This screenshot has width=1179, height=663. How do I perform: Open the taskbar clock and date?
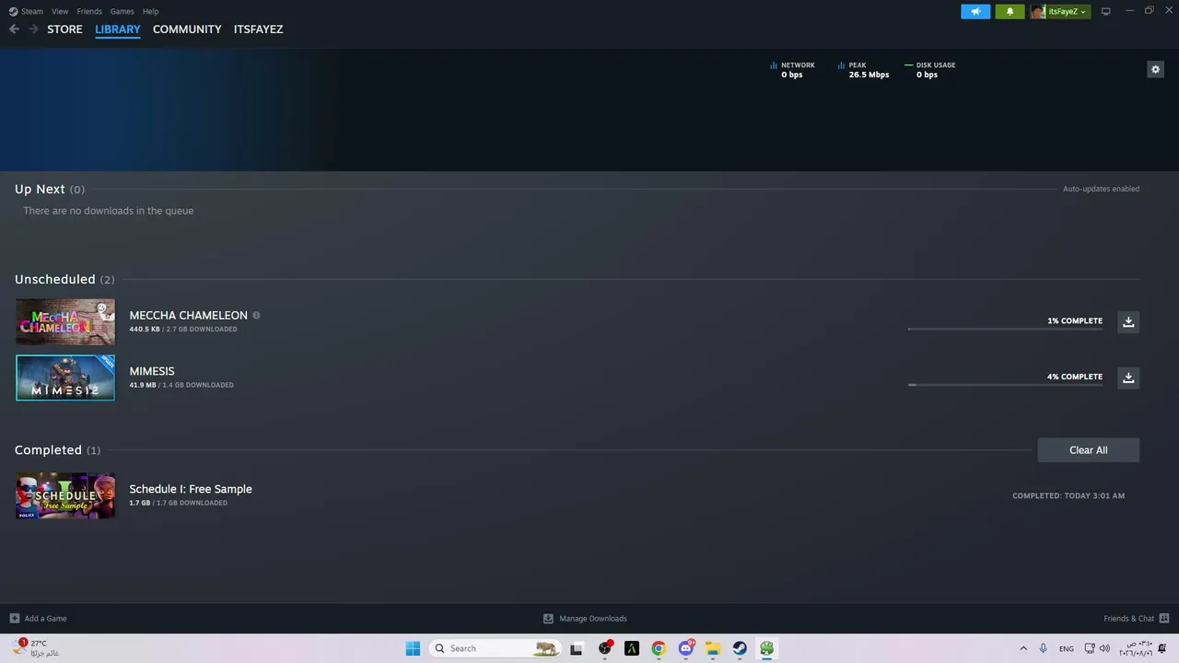coord(1135,648)
